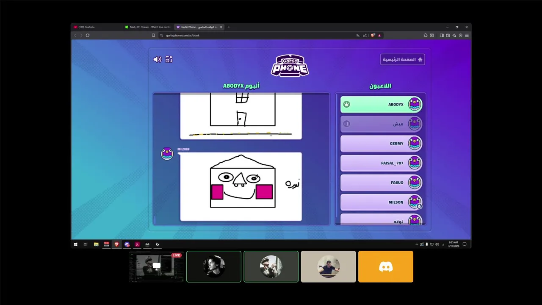
Task: Open the translate page icon
Action: 358,36
